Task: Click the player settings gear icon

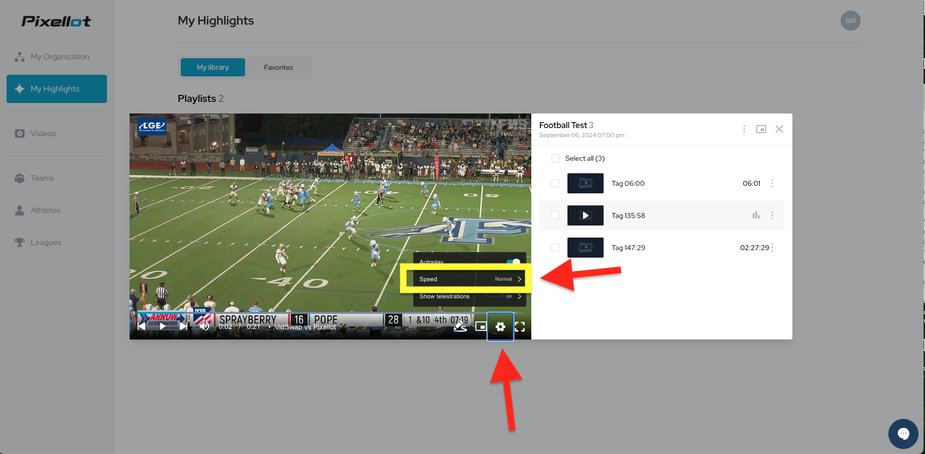Action: 500,326
